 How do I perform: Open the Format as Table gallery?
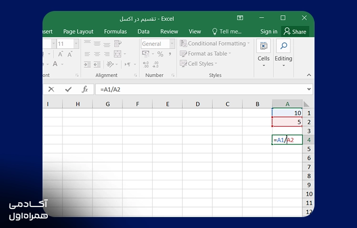205,54
